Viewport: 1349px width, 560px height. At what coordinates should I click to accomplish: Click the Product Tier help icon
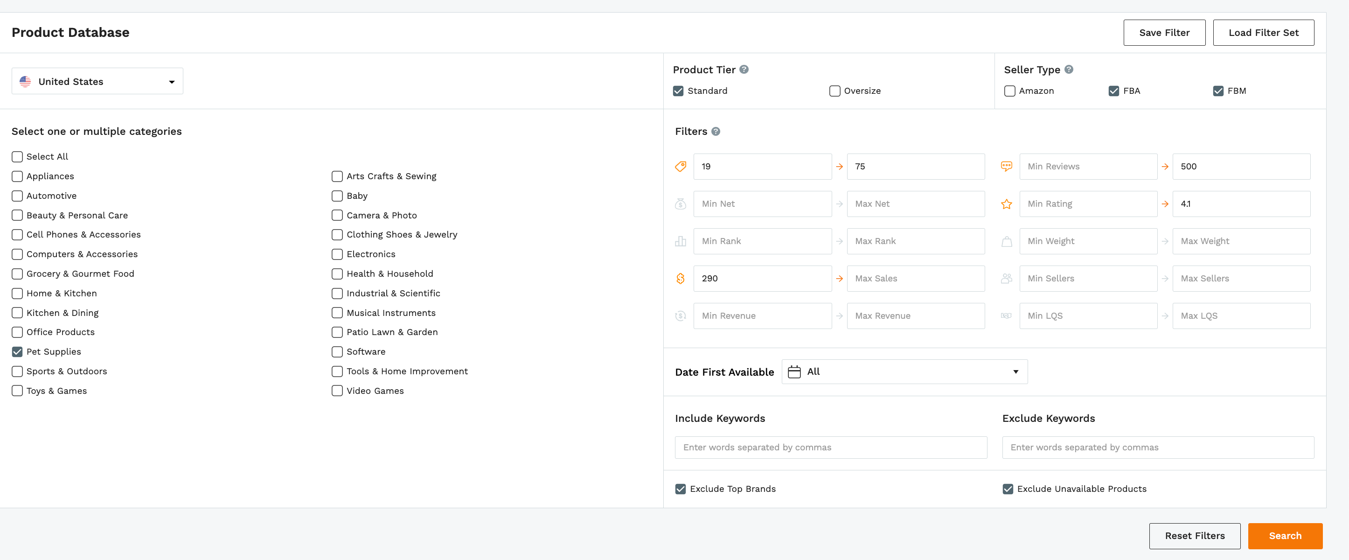[x=744, y=69]
